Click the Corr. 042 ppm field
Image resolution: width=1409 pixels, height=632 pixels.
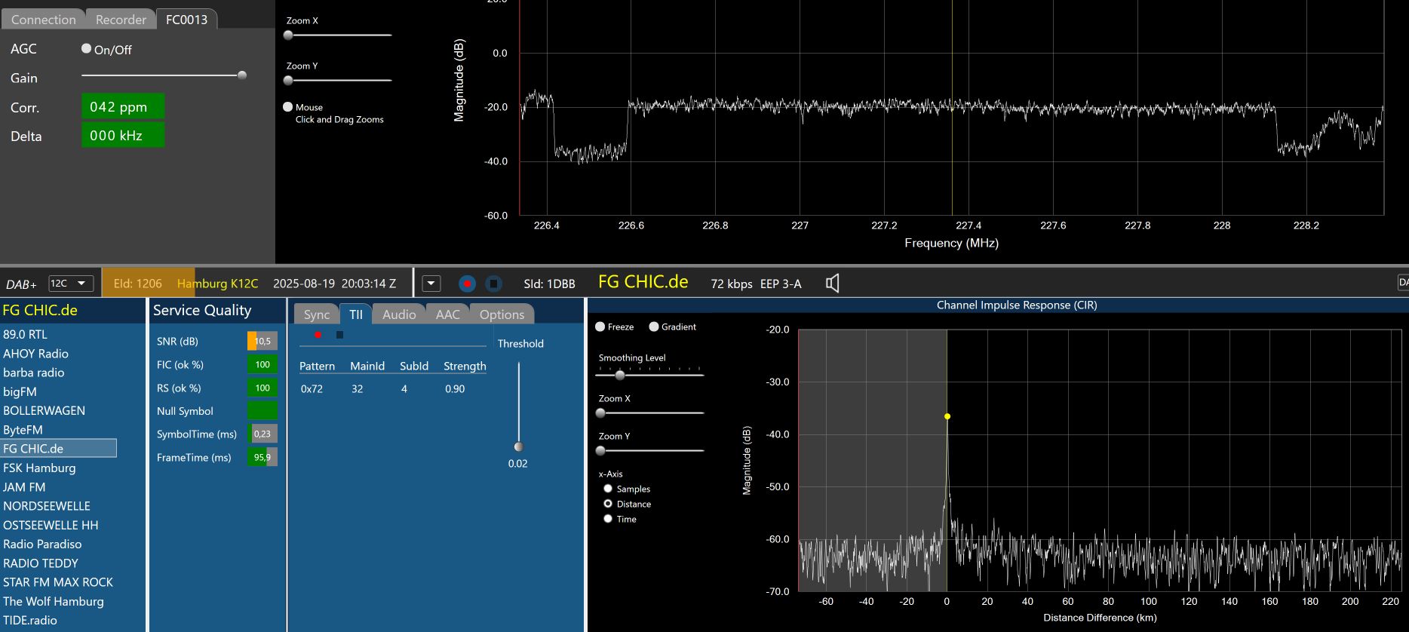pos(122,107)
